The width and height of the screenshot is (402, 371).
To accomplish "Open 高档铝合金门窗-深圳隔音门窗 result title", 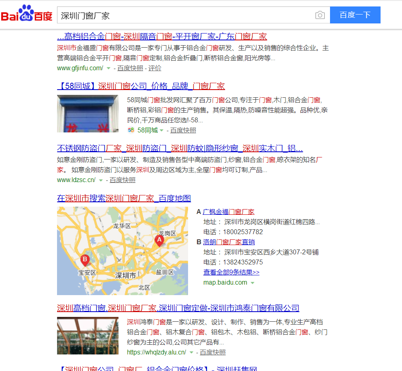I will click(x=162, y=37).
